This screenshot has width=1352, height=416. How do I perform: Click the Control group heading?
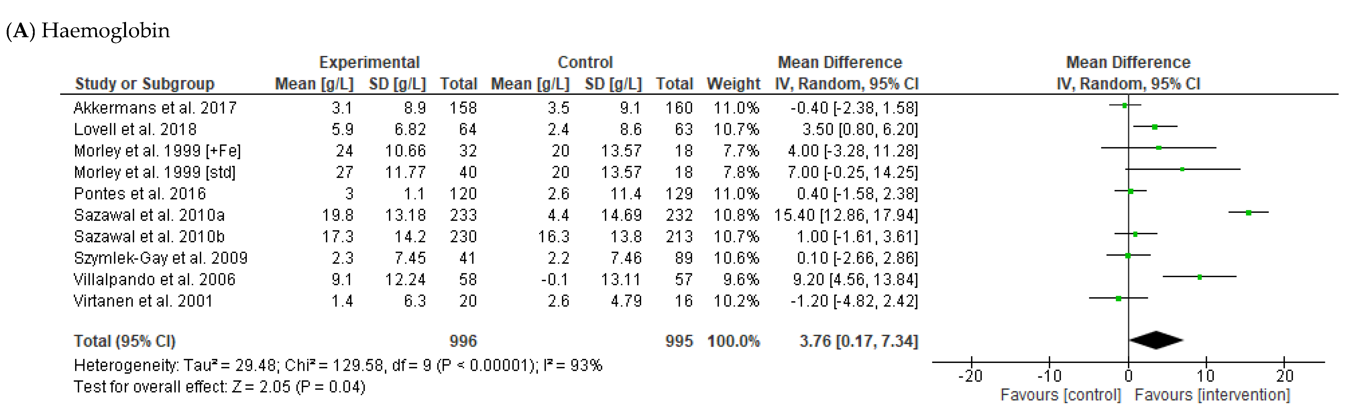[x=585, y=62]
